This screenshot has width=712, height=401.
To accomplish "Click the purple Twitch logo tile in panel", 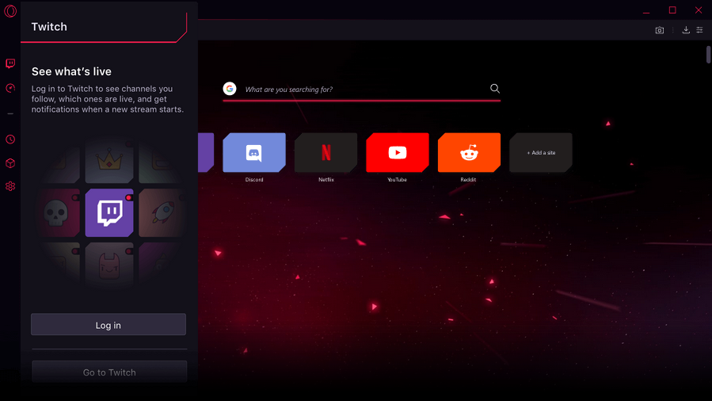I will (x=109, y=212).
